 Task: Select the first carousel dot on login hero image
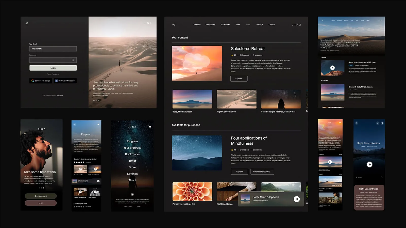[94, 101]
